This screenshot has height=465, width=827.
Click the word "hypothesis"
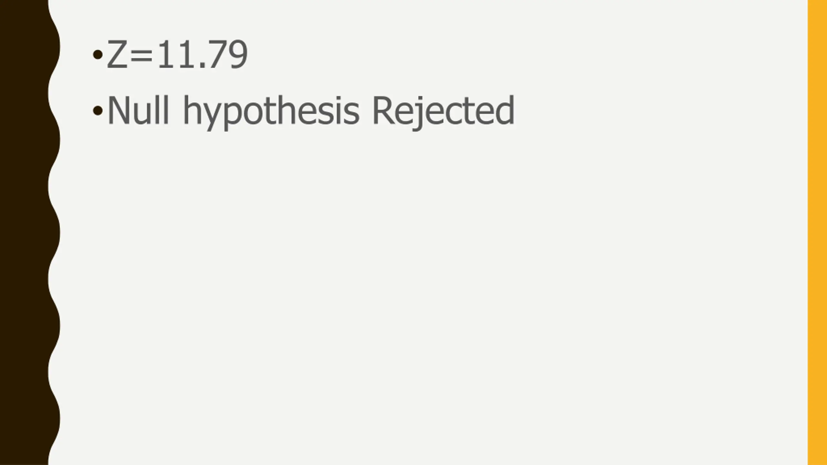(271, 110)
